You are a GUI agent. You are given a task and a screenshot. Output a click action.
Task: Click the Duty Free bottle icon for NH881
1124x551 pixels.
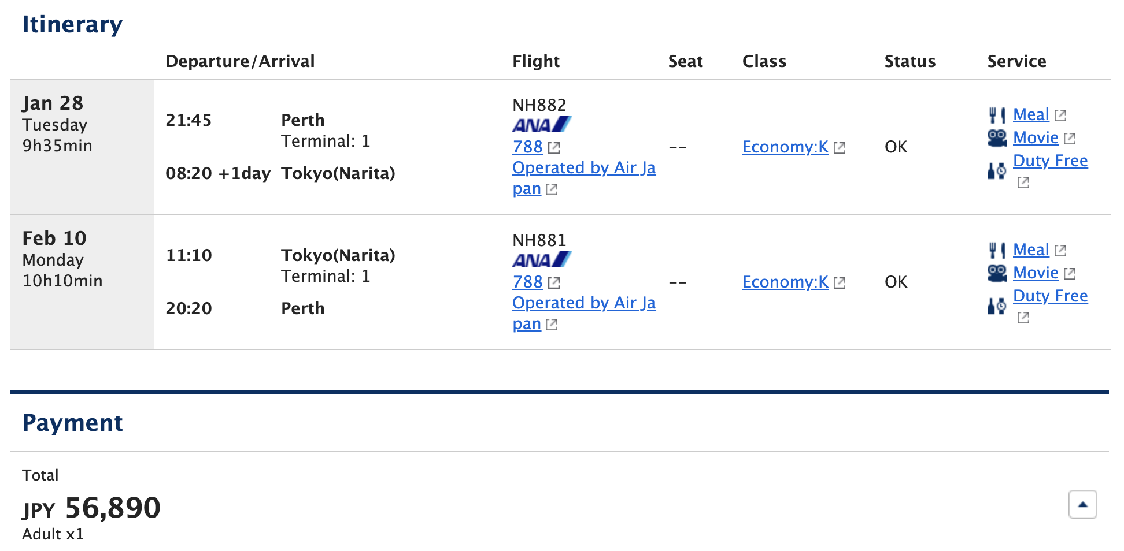997,306
